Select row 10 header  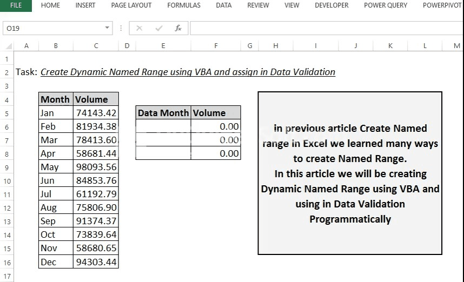[7, 181]
